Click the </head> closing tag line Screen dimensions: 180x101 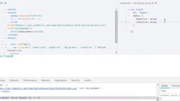pos(13,35)
